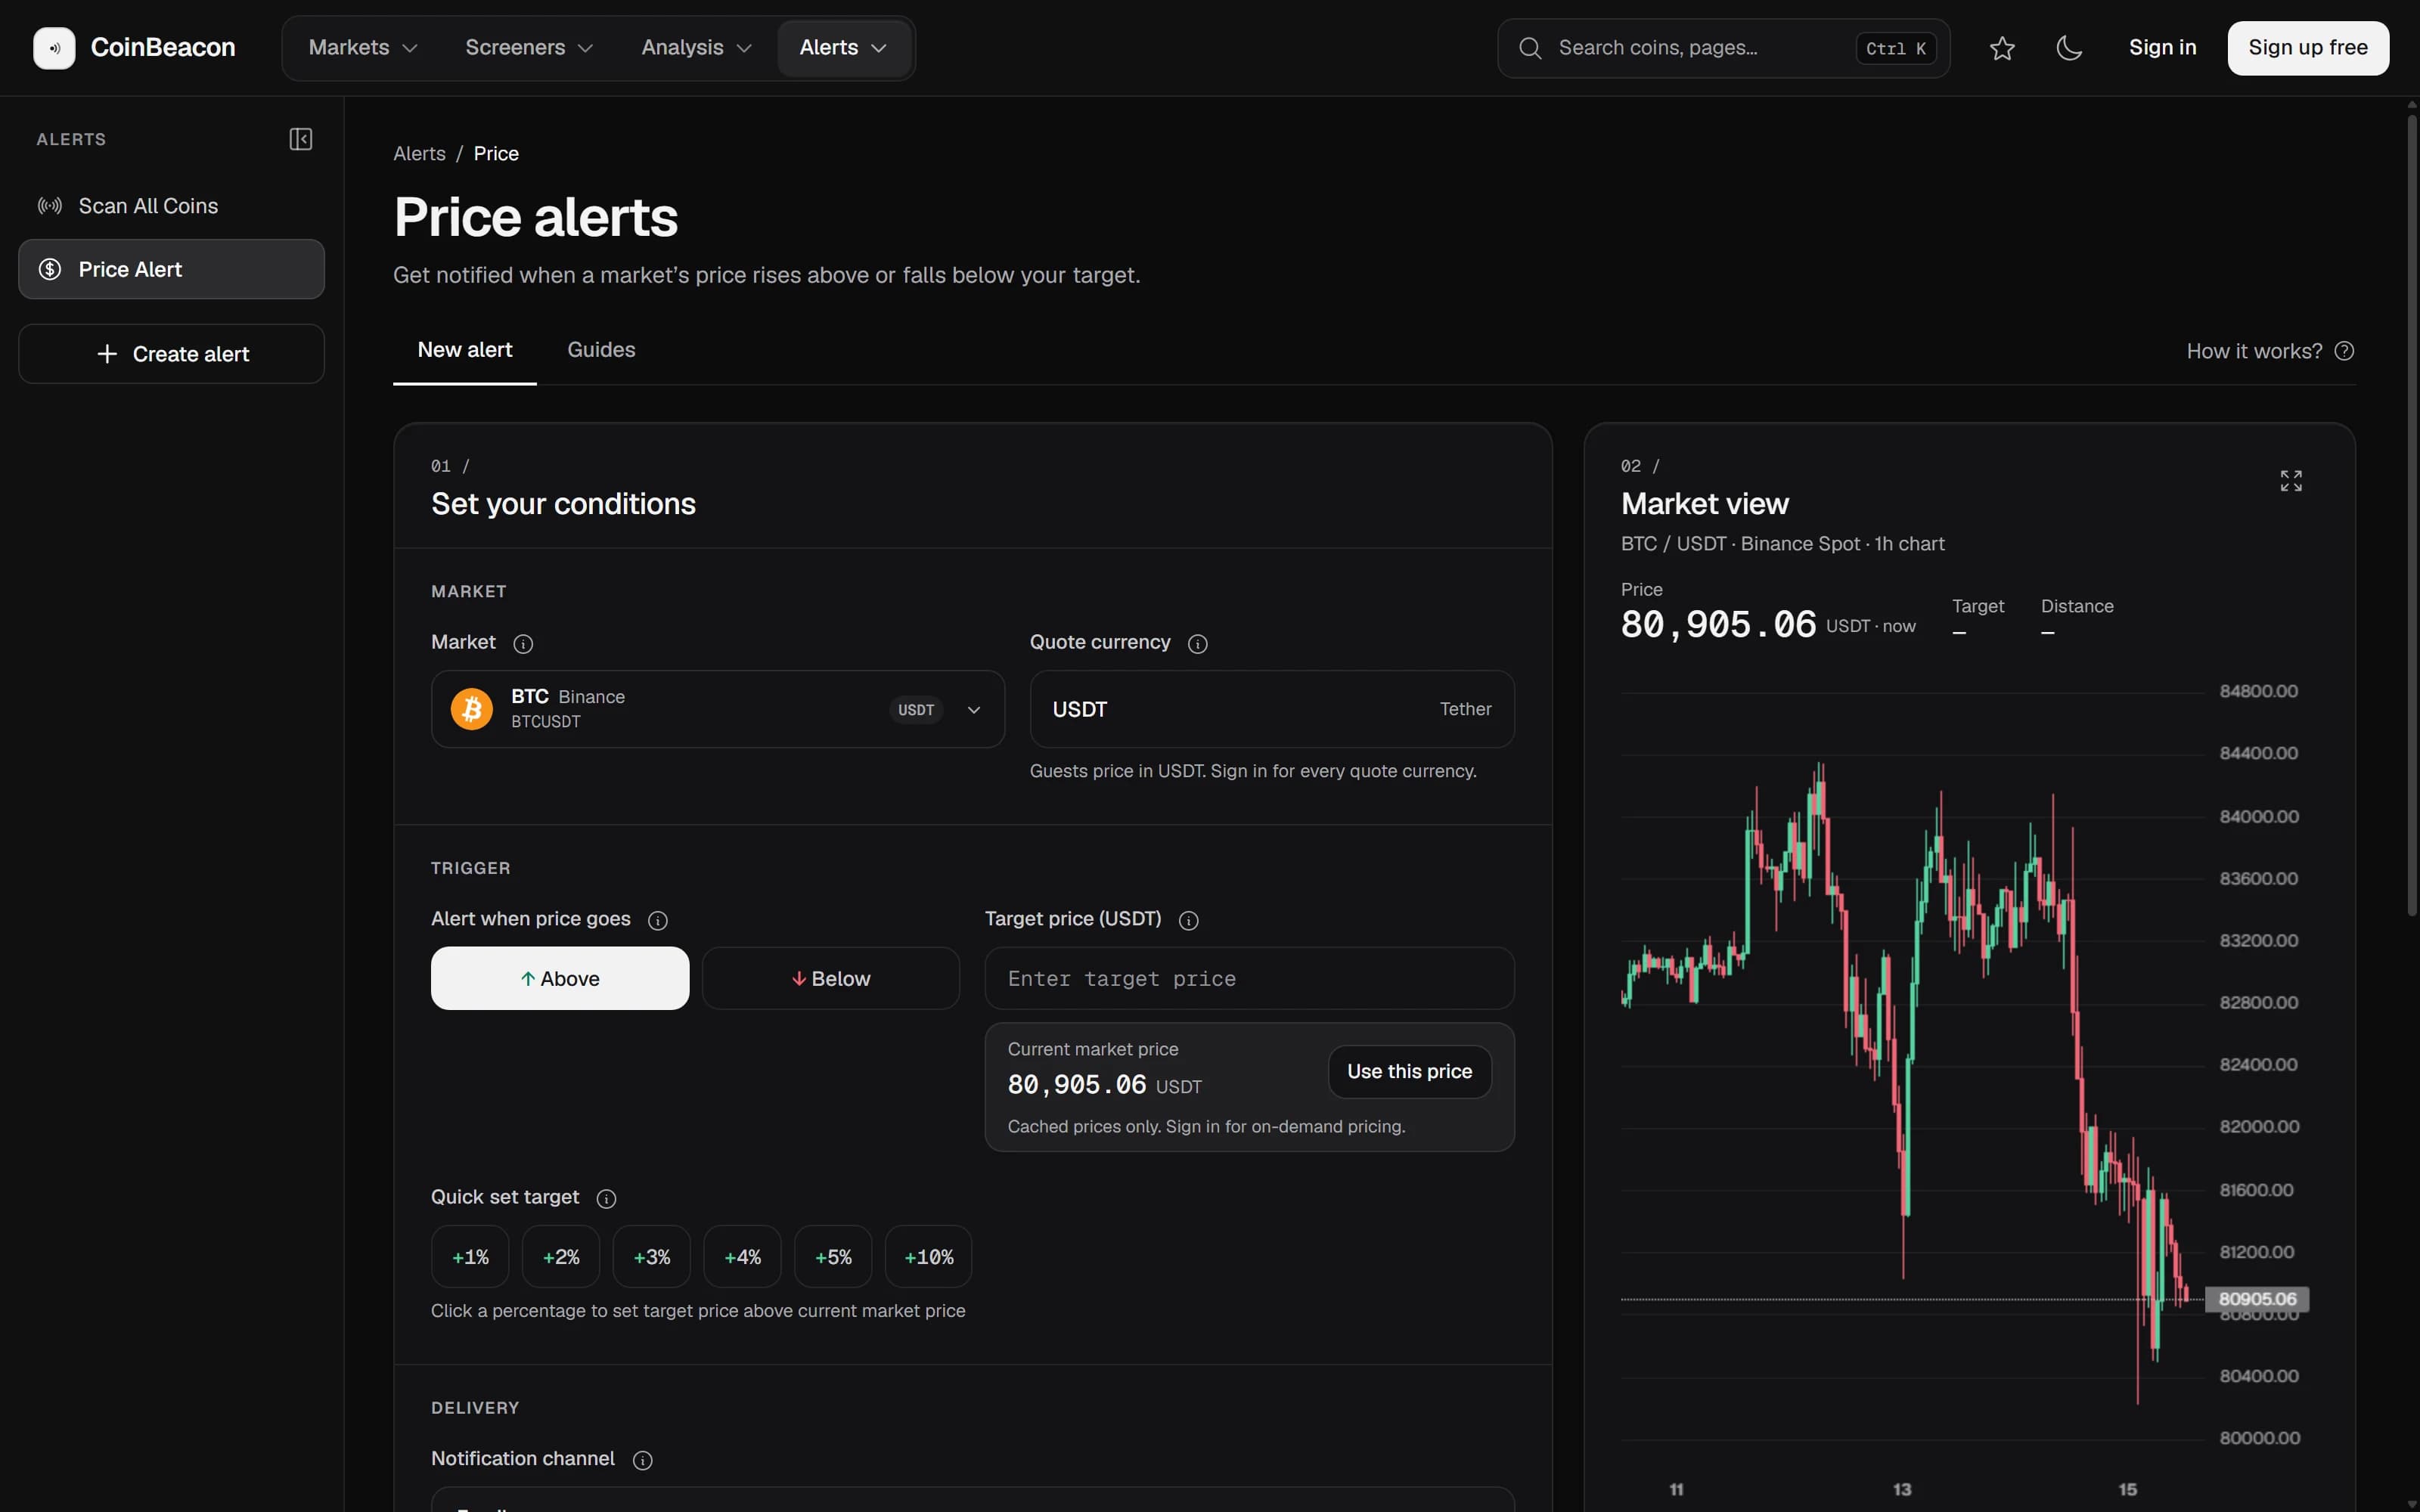Click the Notification channel info icon

(x=643, y=1460)
